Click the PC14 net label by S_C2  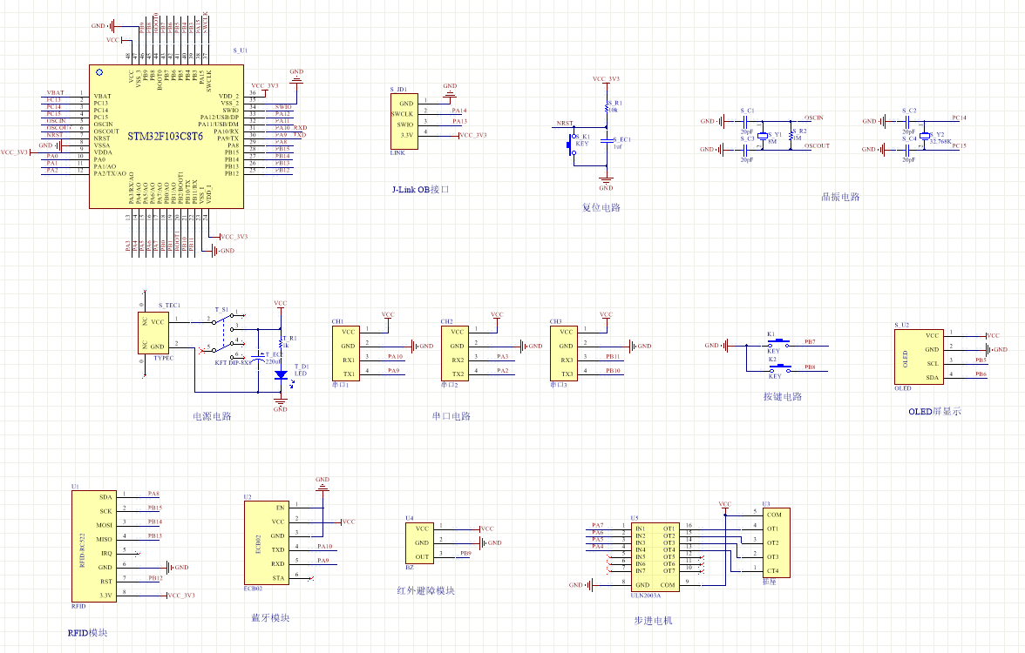(959, 118)
